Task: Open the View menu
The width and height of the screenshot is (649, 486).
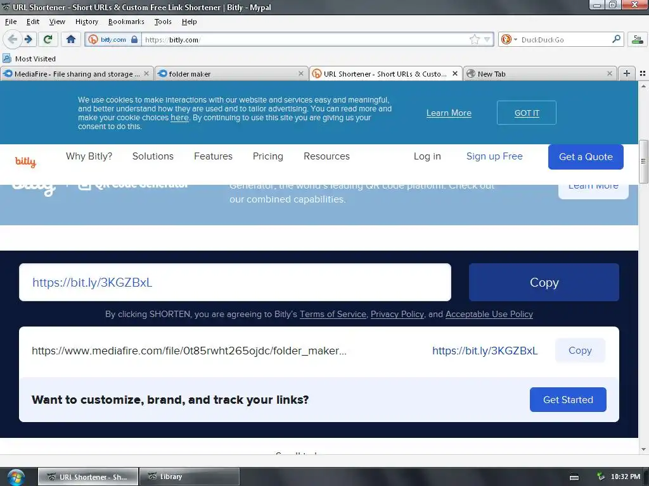Action: (57, 22)
